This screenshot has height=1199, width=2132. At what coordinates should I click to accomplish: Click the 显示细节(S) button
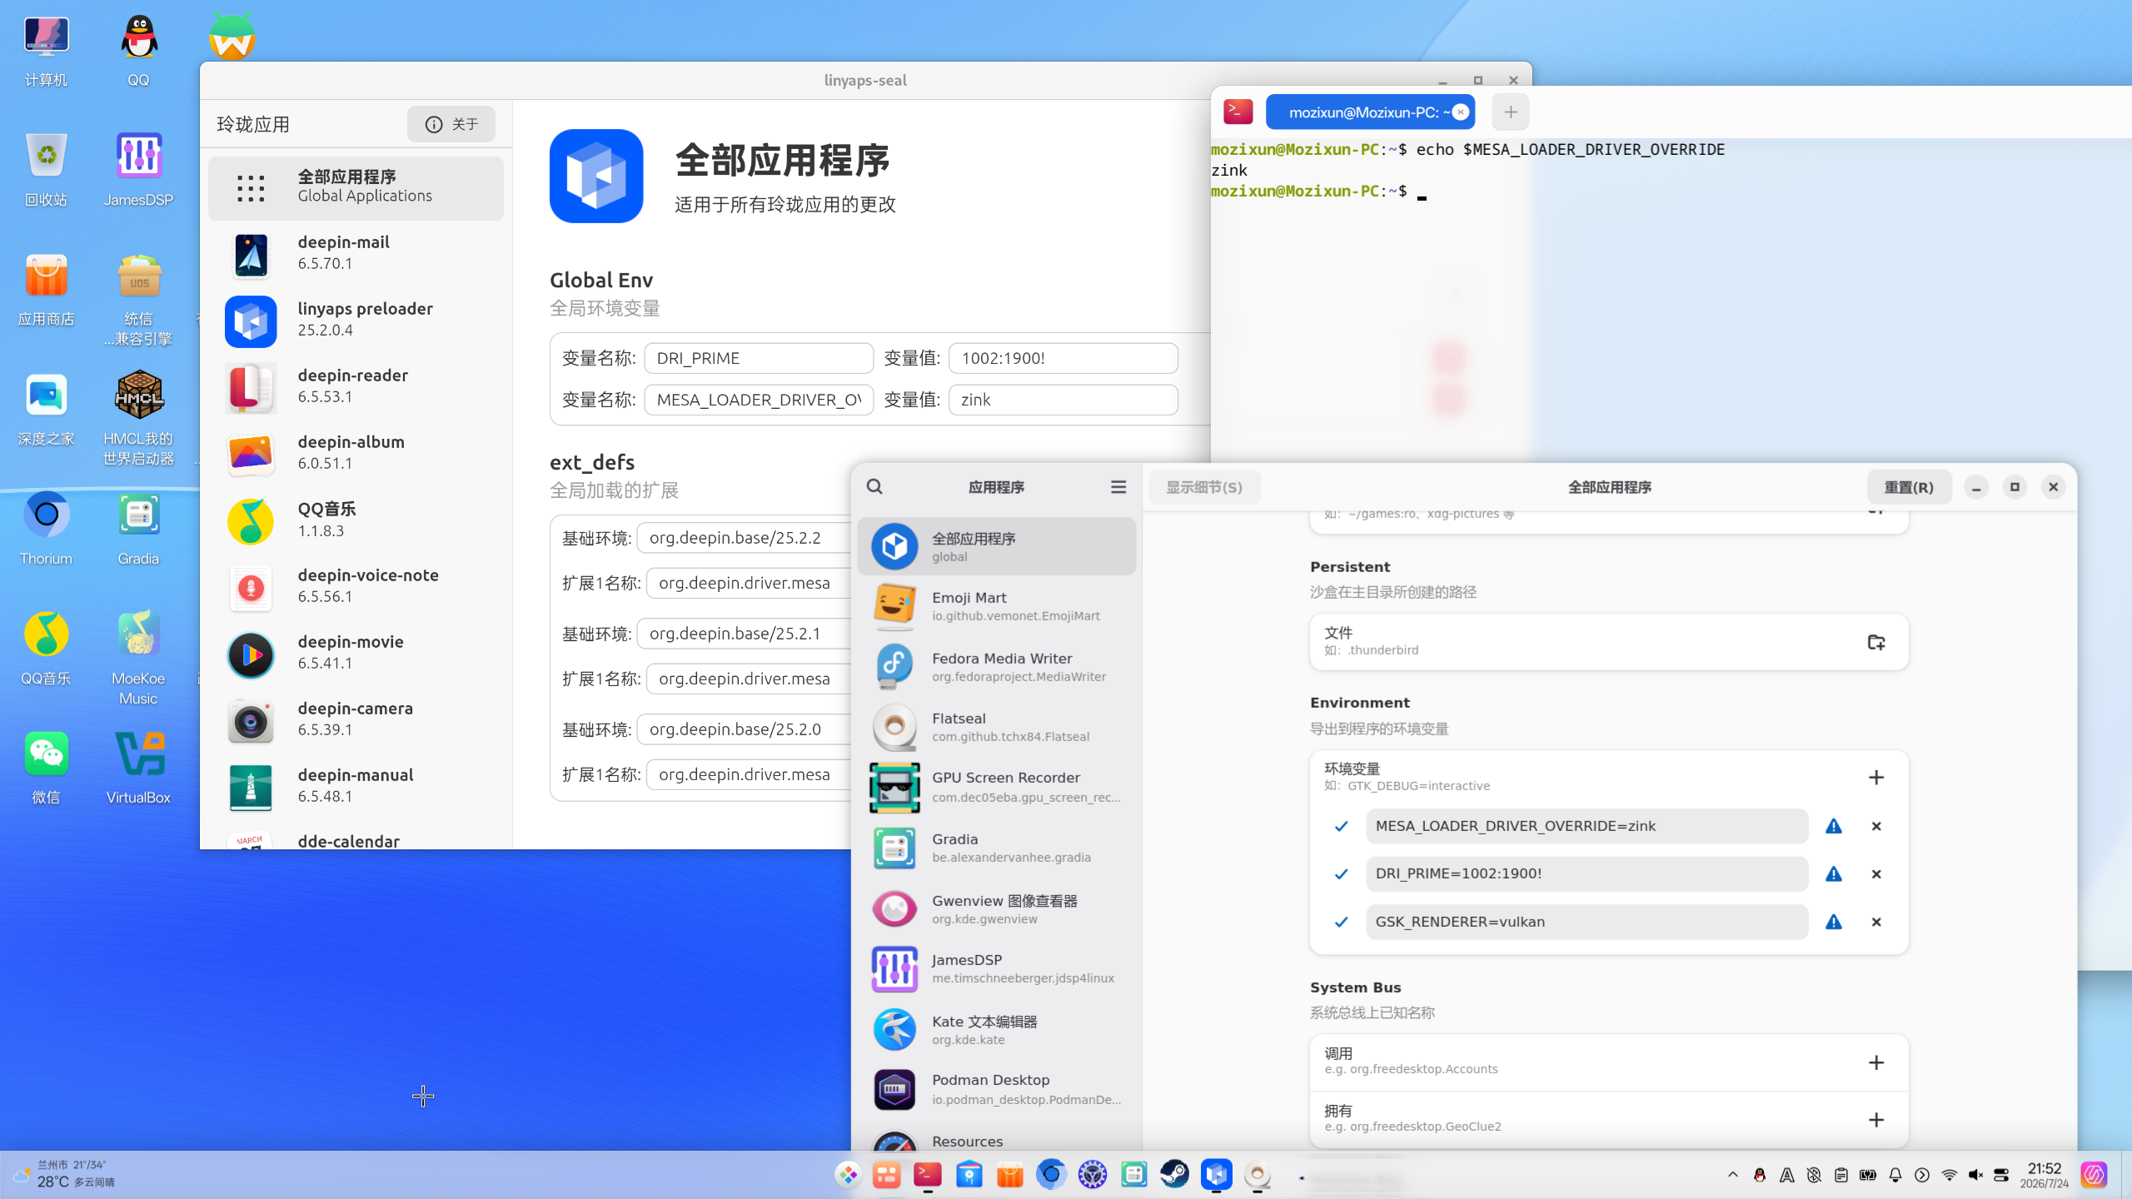[x=1204, y=487]
